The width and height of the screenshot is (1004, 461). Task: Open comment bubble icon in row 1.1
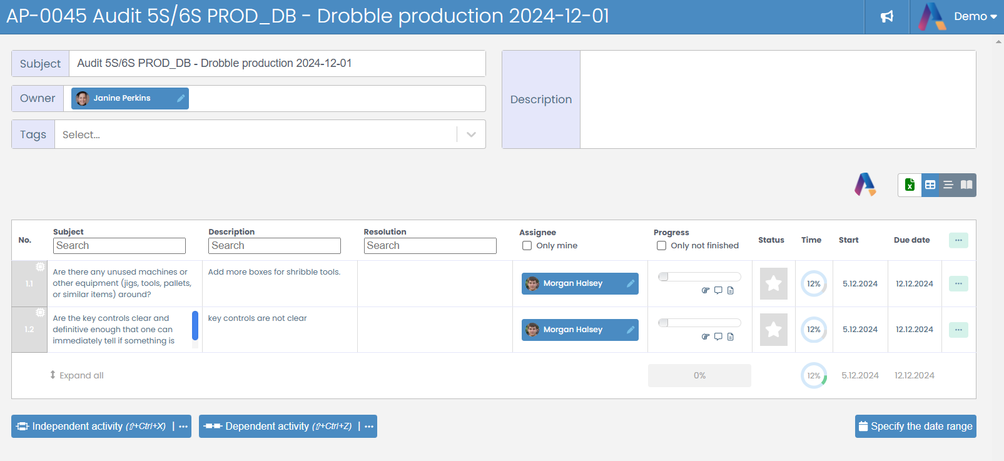718,290
